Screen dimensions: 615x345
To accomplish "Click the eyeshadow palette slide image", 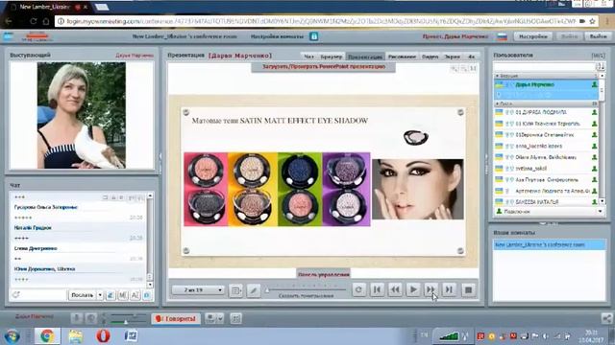I will coord(277,189).
